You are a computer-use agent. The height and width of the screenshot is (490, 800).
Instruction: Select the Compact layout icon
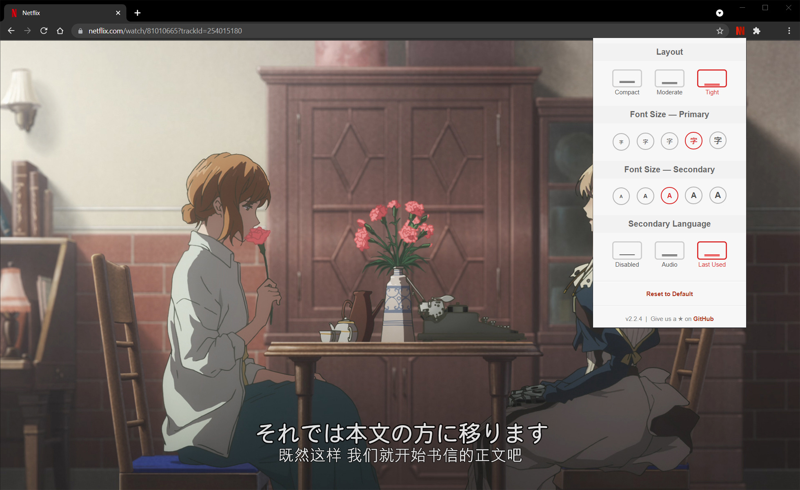[x=627, y=78]
